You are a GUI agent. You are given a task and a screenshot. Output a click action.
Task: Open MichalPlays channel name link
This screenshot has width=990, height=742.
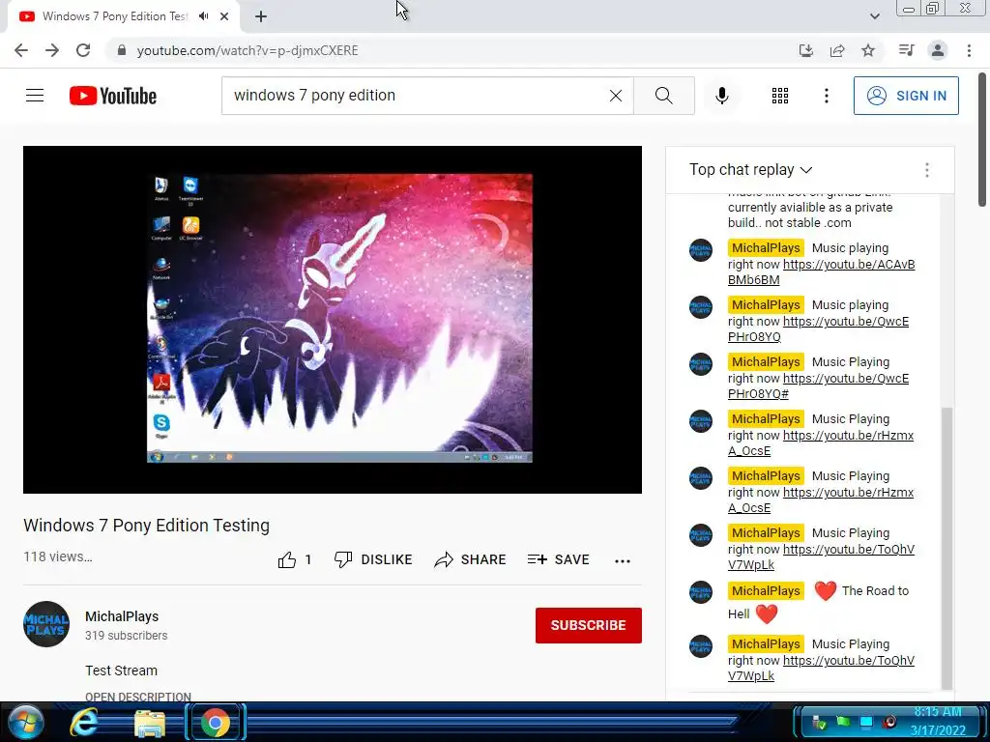tap(122, 616)
